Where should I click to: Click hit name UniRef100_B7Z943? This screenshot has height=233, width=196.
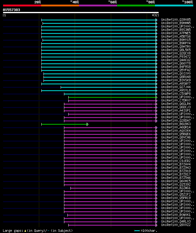click(x=176, y=168)
